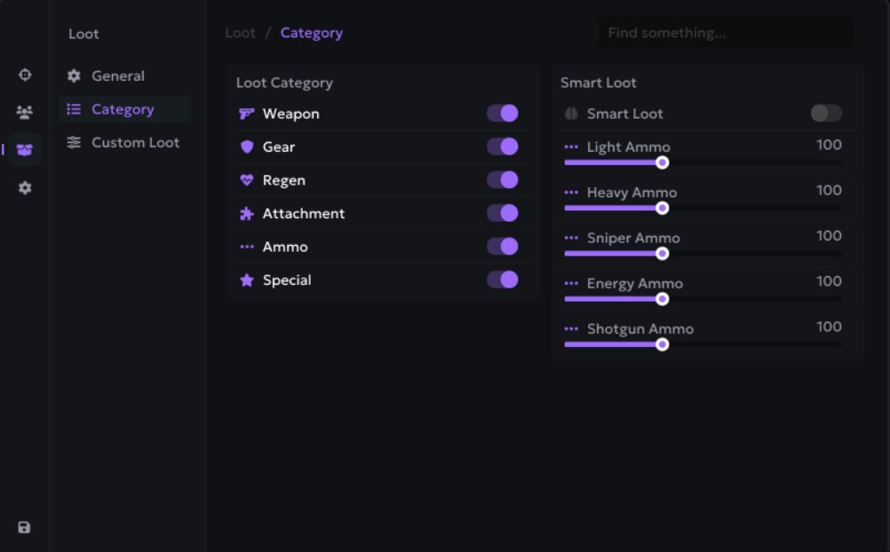Click the puzzle icon beside Attachment
The width and height of the screenshot is (890, 552).
coord(246,213)
